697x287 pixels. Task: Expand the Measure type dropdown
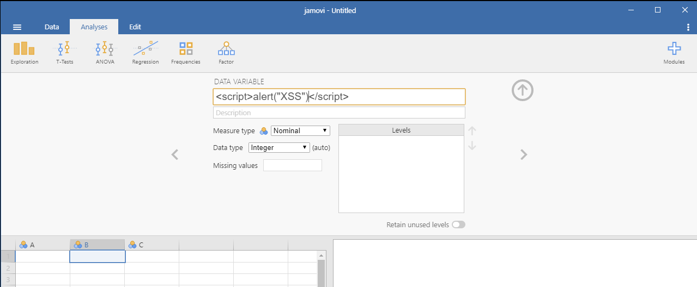pos(300,130)
